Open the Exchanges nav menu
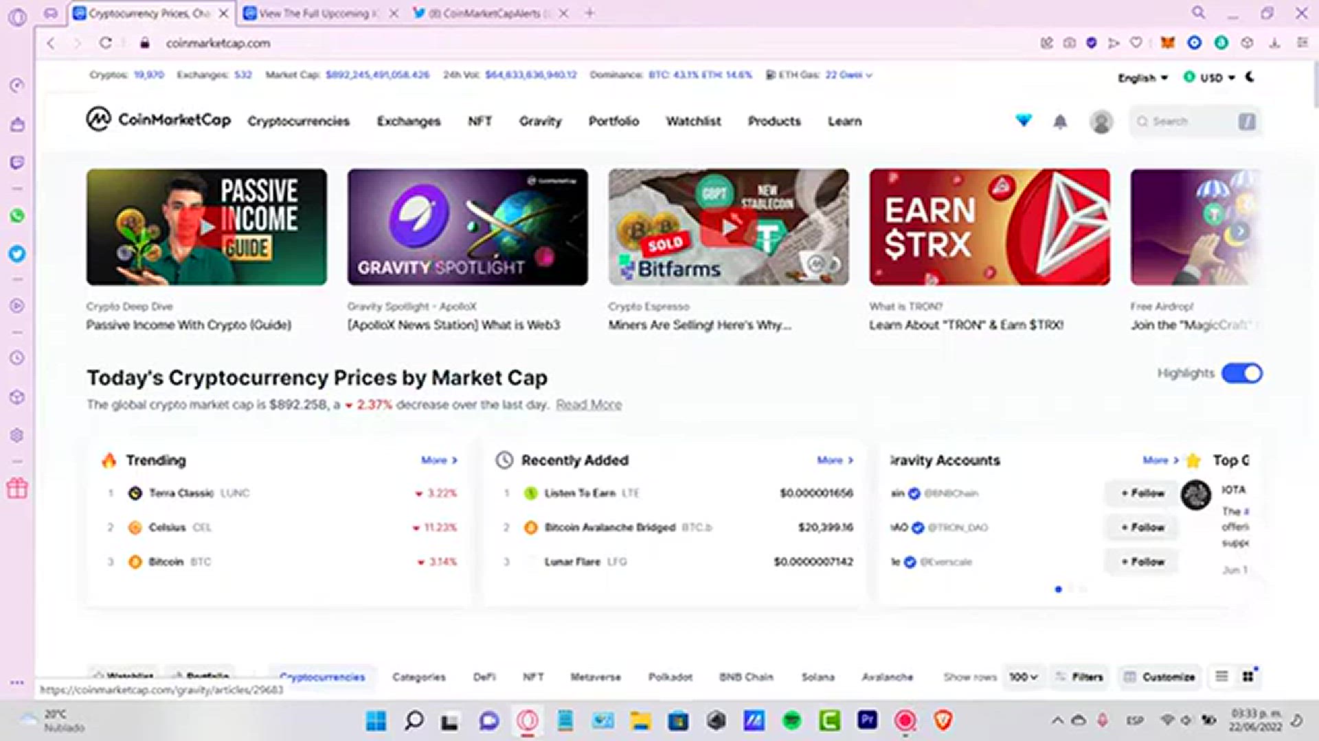Image resolution: width=1319 pixels, height=741 pixels. click(409, 121)
